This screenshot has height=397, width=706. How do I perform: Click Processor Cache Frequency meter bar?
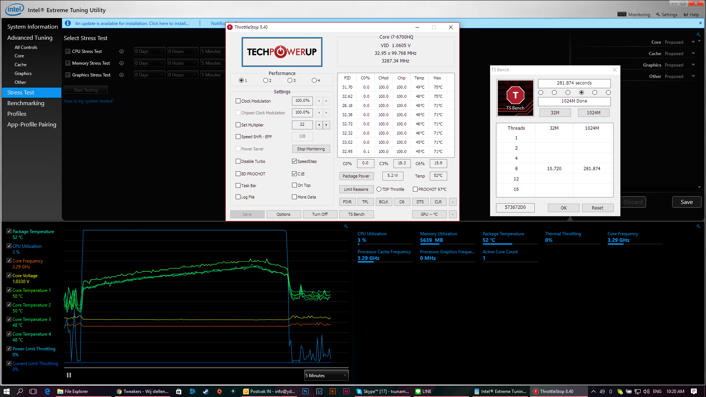[x=385, y=262]
